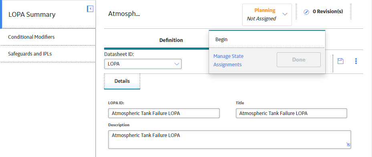
Task: Click the save datasheet icon
Action: [x=340, y=61]
